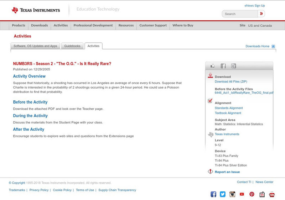Go to Downloads Home link
The width and height of the screenshot is (285, 200).
point(257,46)
